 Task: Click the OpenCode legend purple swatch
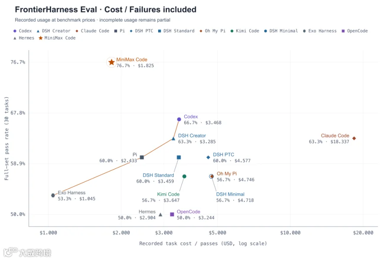click(x=343, y=31)
